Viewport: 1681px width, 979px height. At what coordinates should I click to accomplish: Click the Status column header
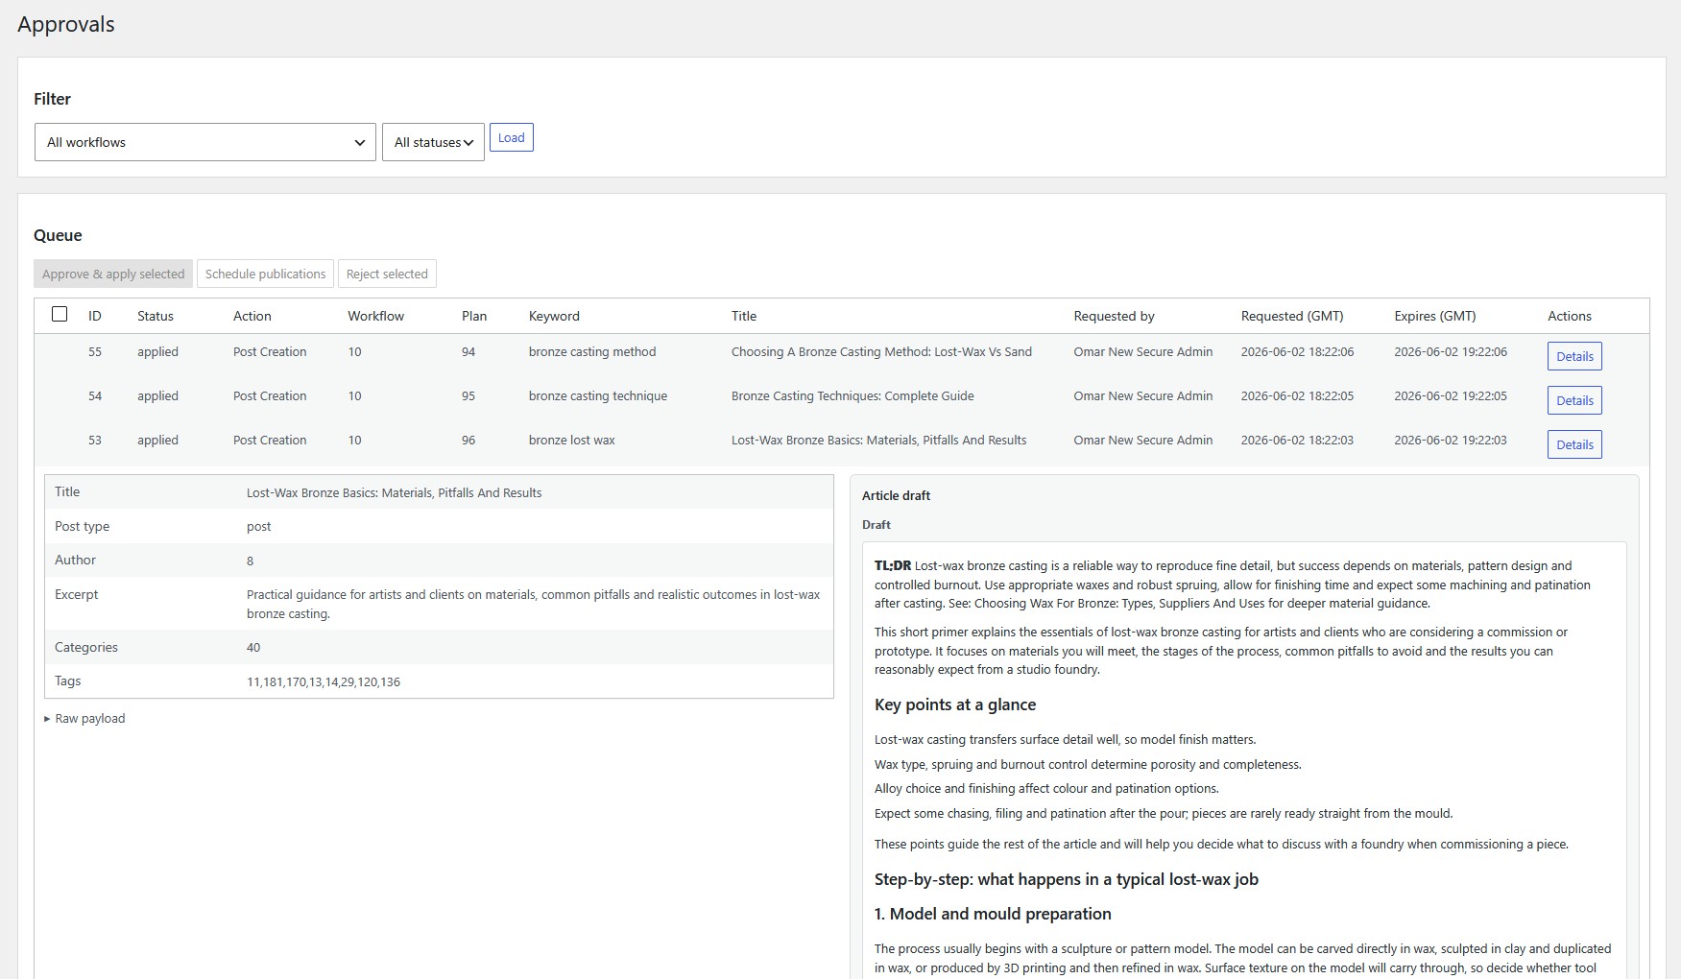(x=156, y=316)
